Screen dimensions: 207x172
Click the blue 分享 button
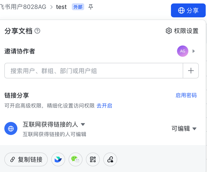[x=188, y=10]
